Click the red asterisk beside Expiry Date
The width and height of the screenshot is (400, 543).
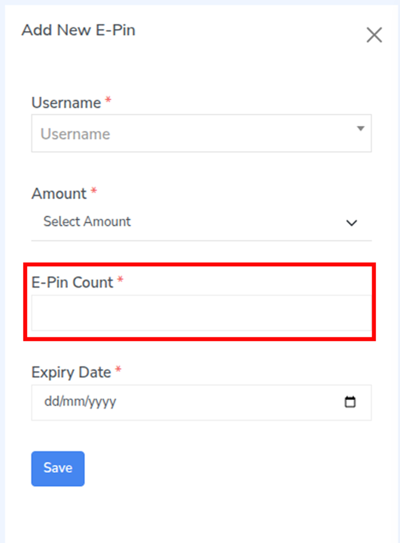tap(118, 370)
